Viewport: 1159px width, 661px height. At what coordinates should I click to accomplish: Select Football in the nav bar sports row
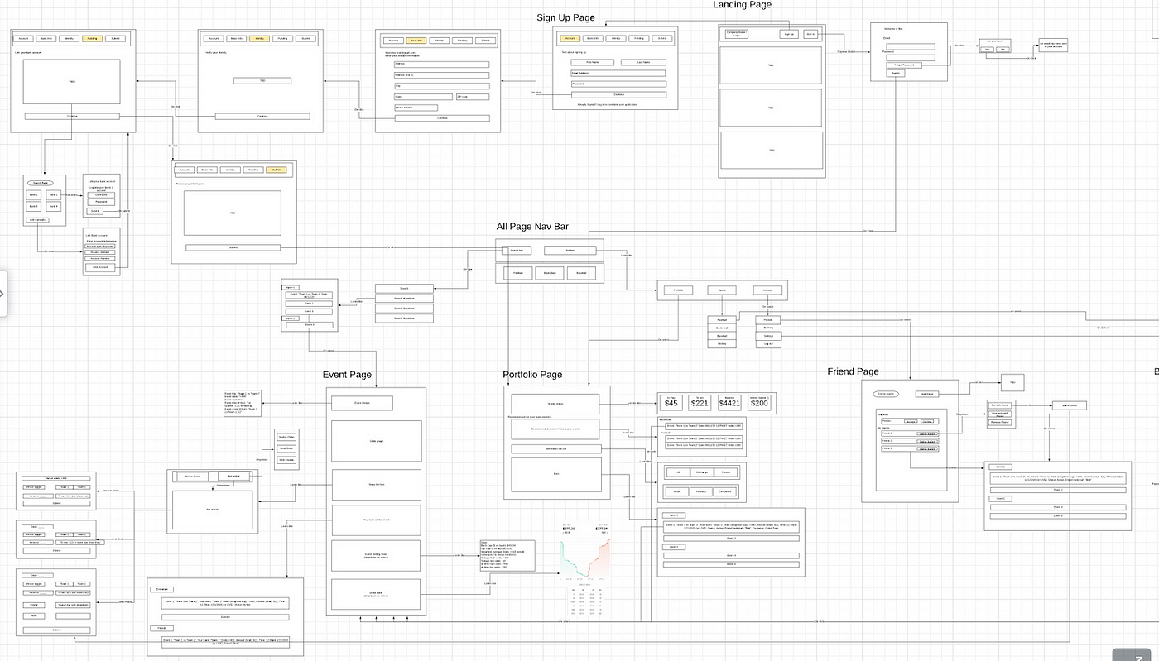(518, 273)
